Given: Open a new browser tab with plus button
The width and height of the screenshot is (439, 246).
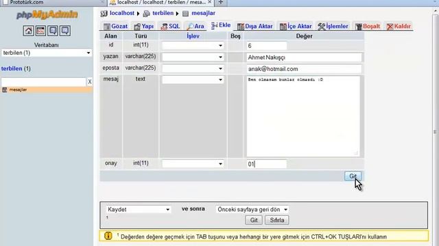Looking at the screenshot, I should click(x=221, y=3).
